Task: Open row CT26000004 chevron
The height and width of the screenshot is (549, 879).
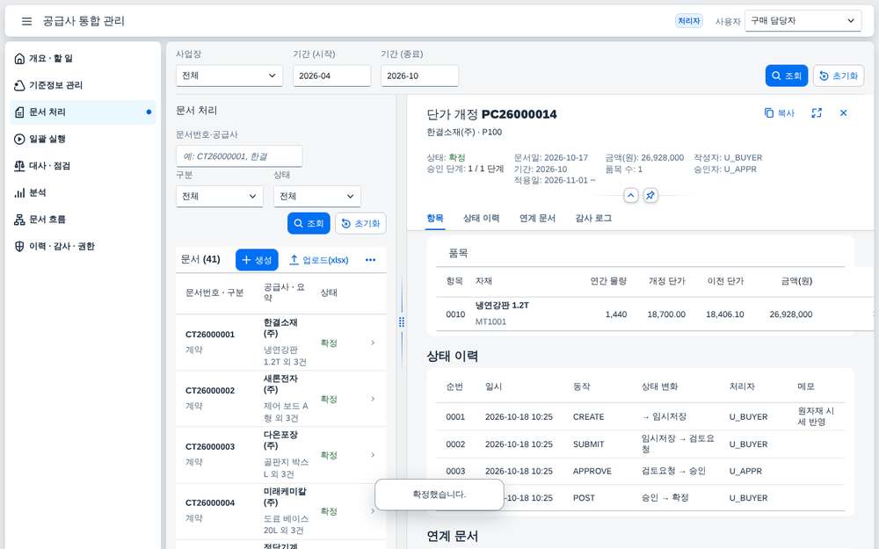Action: [x=373, y=511]
